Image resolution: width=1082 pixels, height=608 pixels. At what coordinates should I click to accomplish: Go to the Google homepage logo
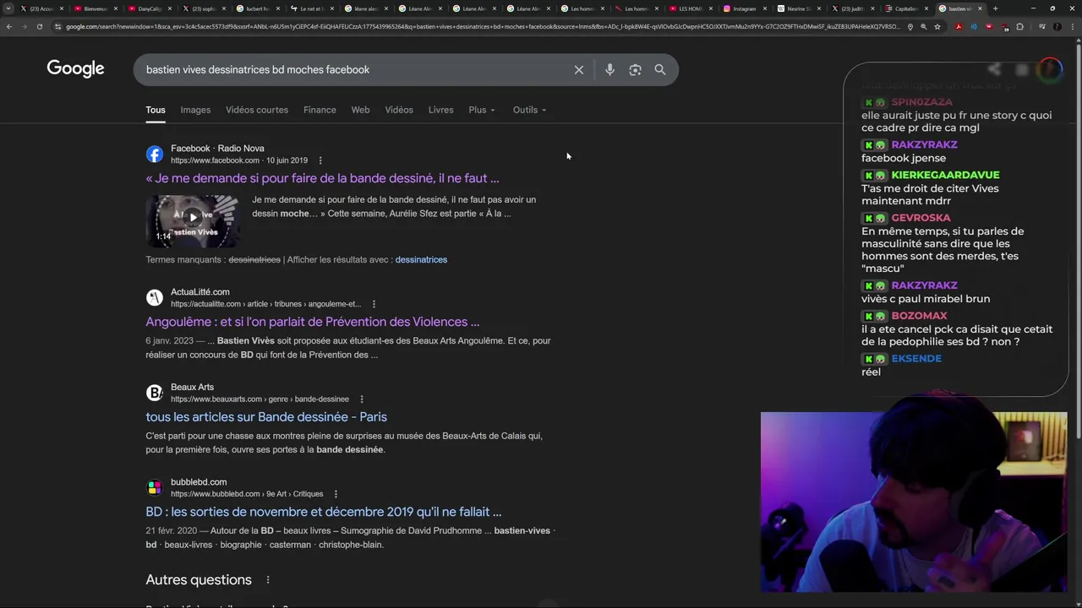[x=75, y=69]
